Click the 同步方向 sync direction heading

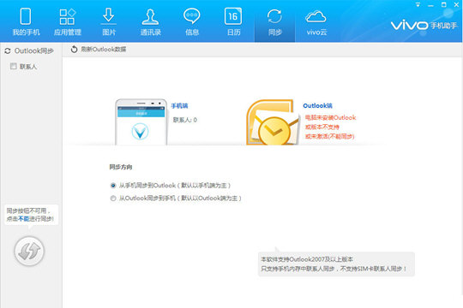[x=121, y=167]
